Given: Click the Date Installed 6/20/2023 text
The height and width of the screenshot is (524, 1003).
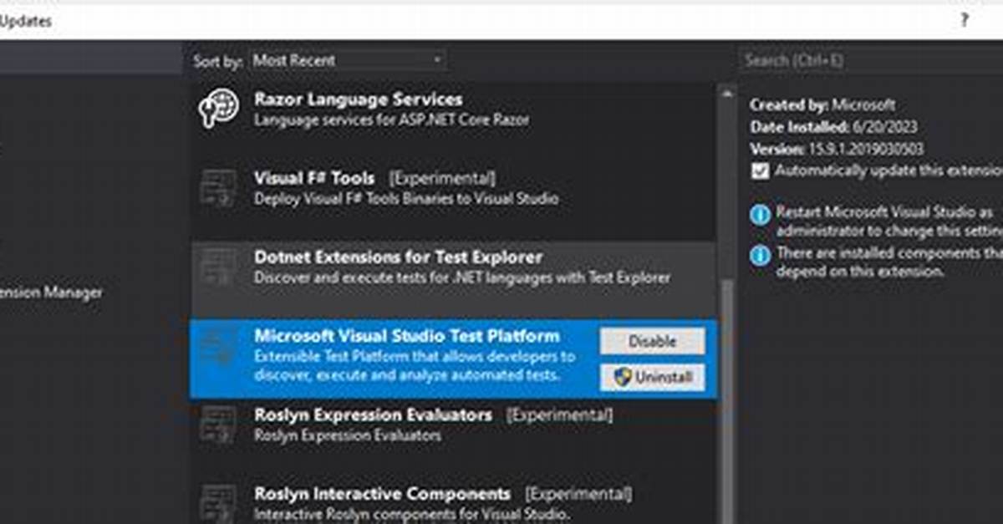Looking at the screenshot, I should pos(833,127).
